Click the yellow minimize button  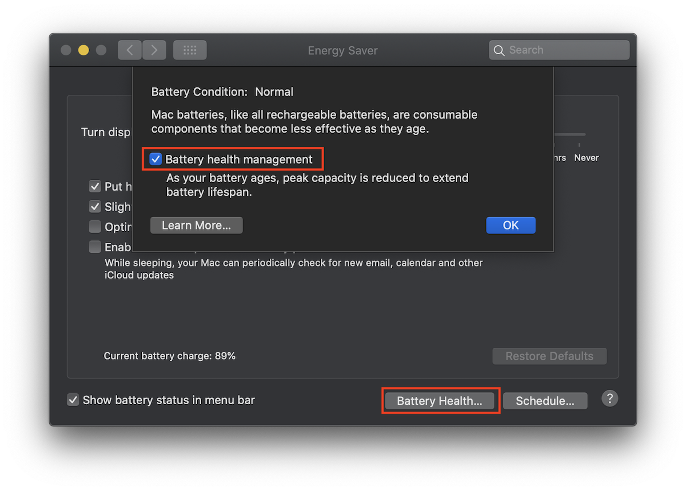click(83, 50)
